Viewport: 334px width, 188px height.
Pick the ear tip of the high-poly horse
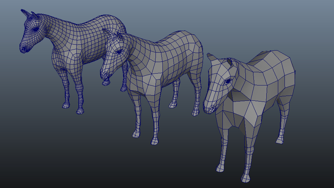(22, 10)
